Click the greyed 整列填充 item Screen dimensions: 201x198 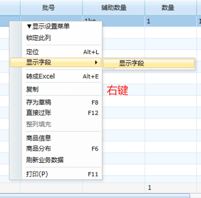[x=56, y=124]
